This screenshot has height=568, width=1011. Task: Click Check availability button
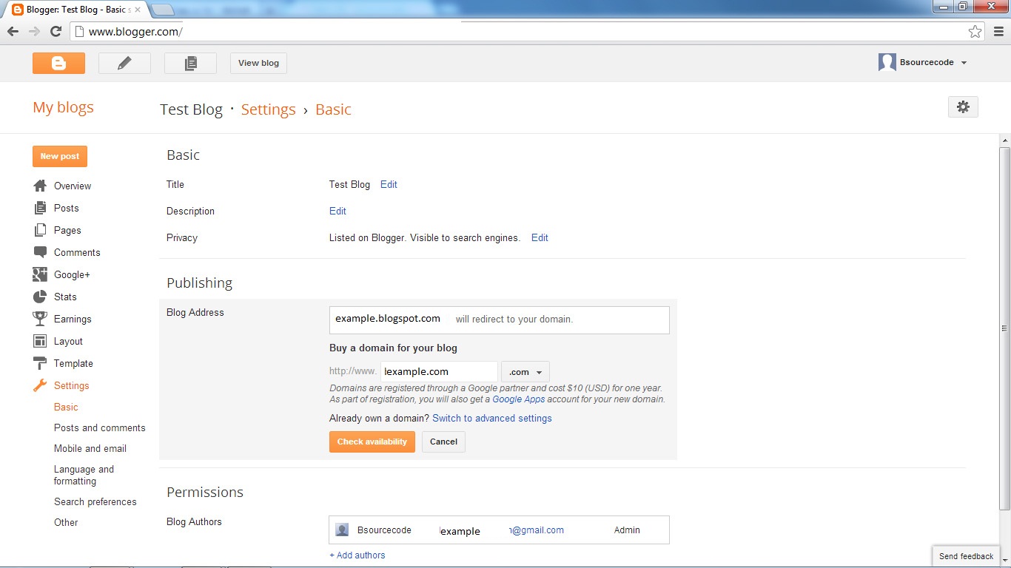click(x=372, y=442)
